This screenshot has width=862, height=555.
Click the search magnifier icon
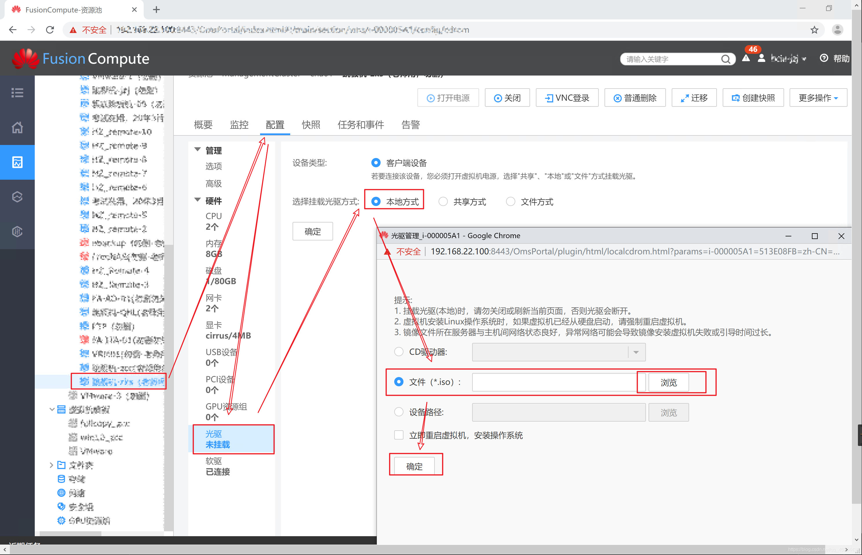[x=725, y=59]
